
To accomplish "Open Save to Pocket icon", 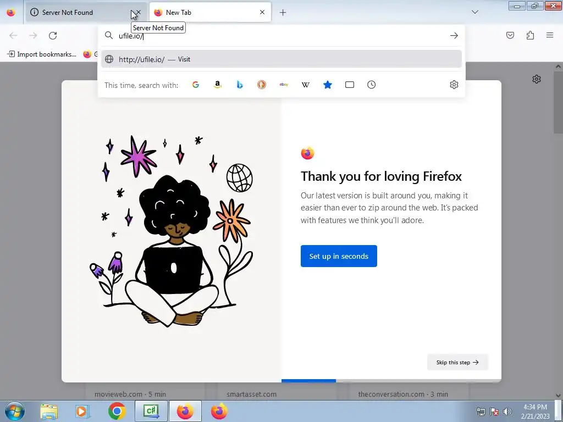I will [x=510, y=35].
